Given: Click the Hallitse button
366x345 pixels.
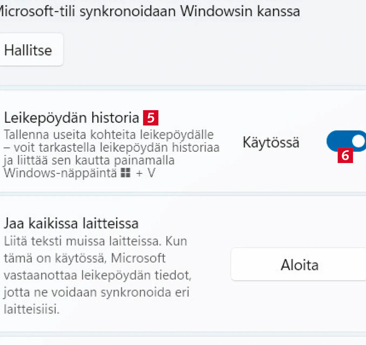Looking at the screenshot, I should pyautogui.click(x=28, y=50).
